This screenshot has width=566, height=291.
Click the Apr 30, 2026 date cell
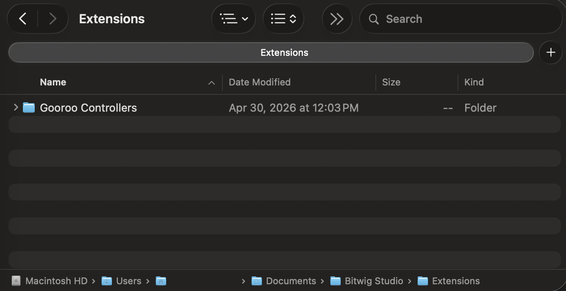[294, 108]
